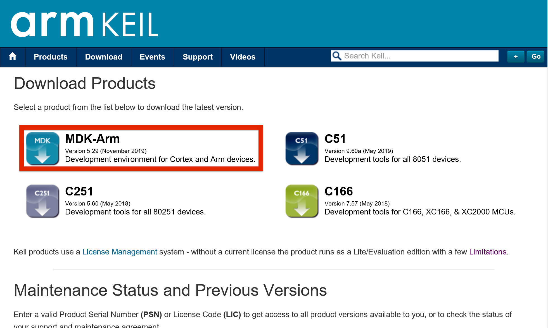The height and width of the screenshot is (328, 548).
Task: Open the License Management link
Action: click(120, 252)
